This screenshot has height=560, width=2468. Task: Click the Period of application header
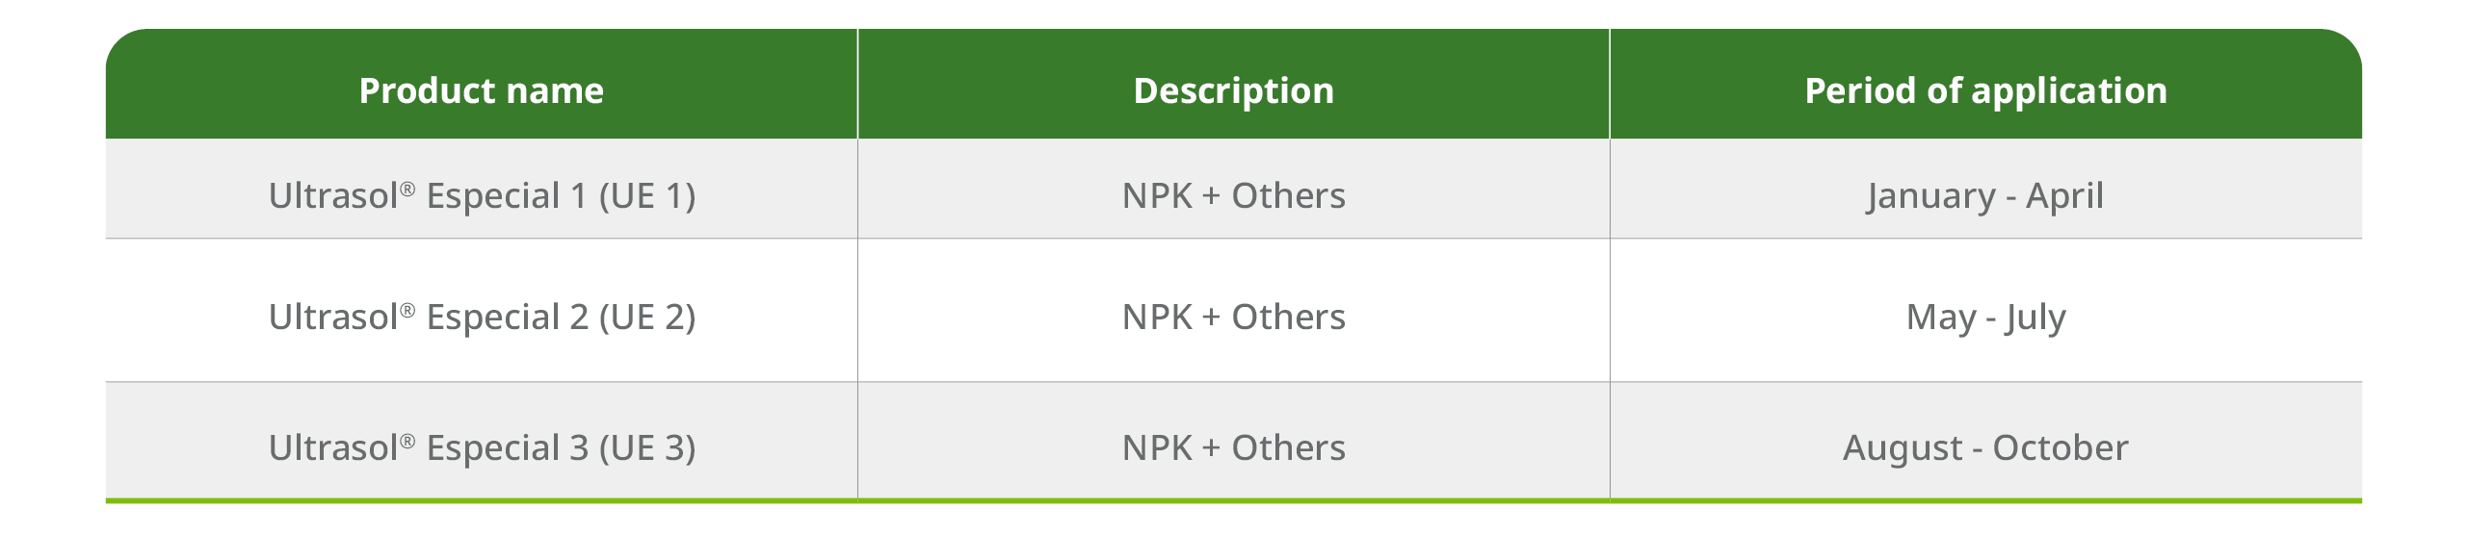[1985, 90]
